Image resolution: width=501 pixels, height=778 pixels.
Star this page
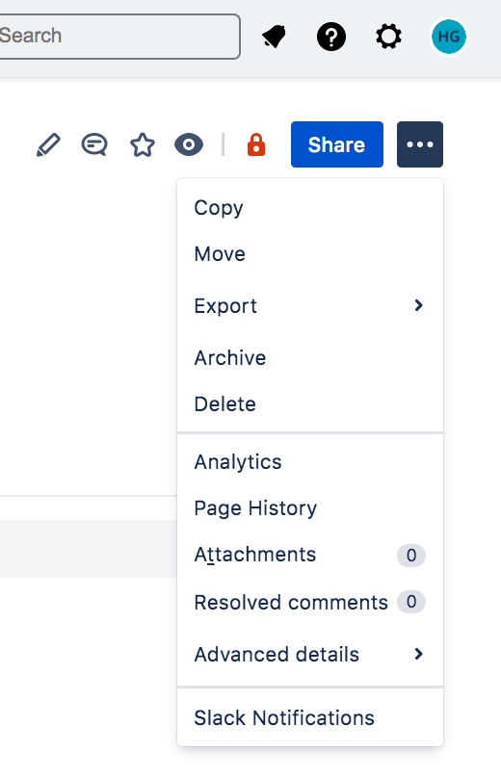[143, 144]
